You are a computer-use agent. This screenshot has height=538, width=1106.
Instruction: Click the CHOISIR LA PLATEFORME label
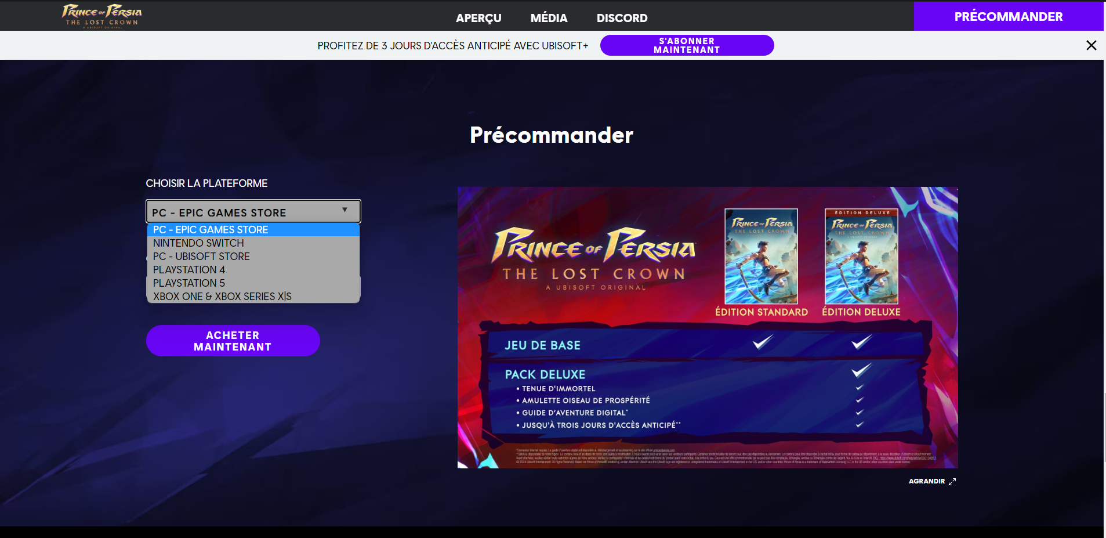[x=206, y=183]
